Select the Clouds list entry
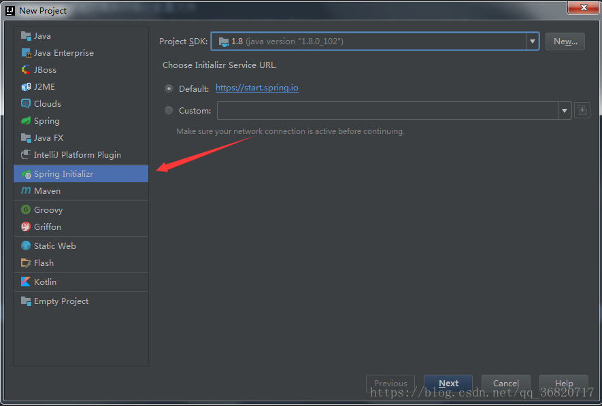The height and width of the screenshot is (406, 602). pyautogui.click(x=81, y=103)
